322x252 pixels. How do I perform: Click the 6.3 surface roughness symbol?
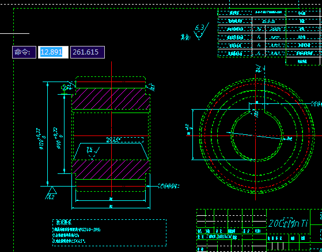click(x=201, y=31)
